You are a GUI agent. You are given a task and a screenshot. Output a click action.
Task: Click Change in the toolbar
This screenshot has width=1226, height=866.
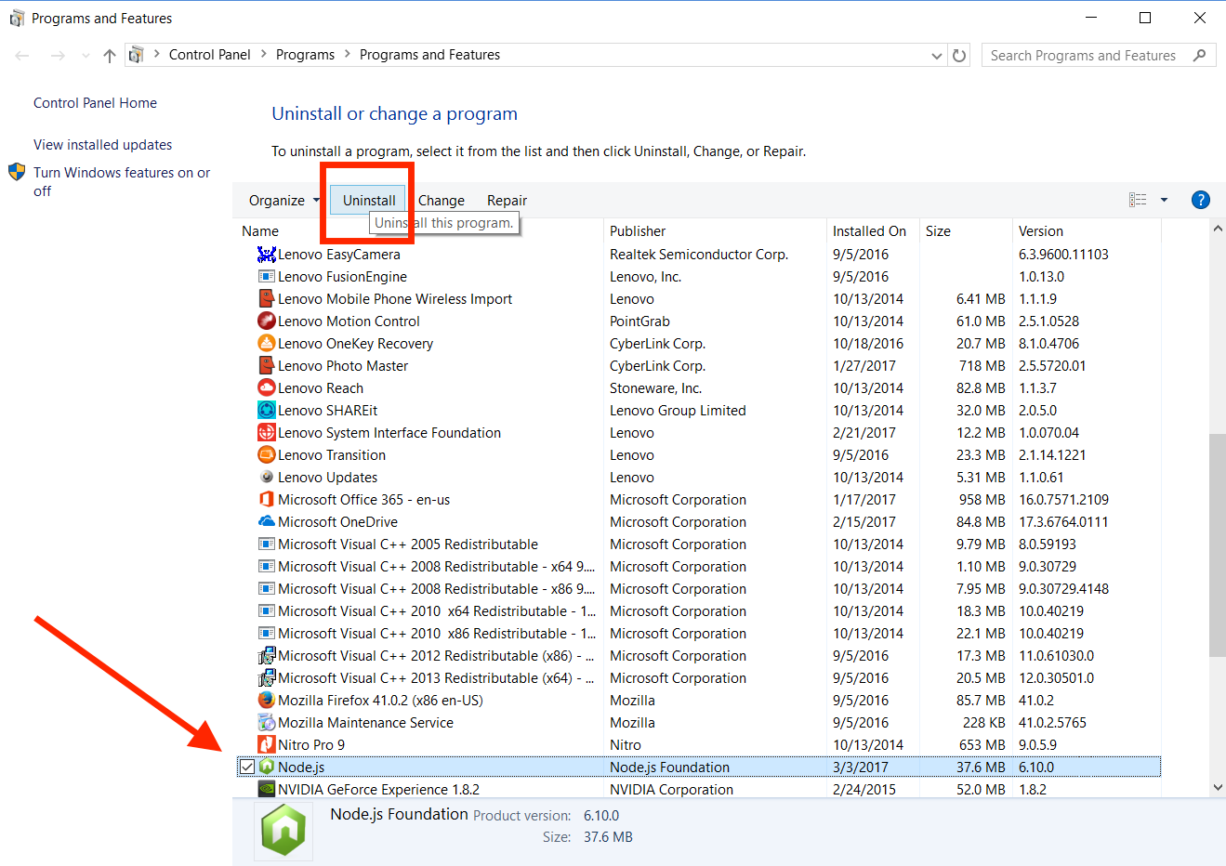click(442, 200)
